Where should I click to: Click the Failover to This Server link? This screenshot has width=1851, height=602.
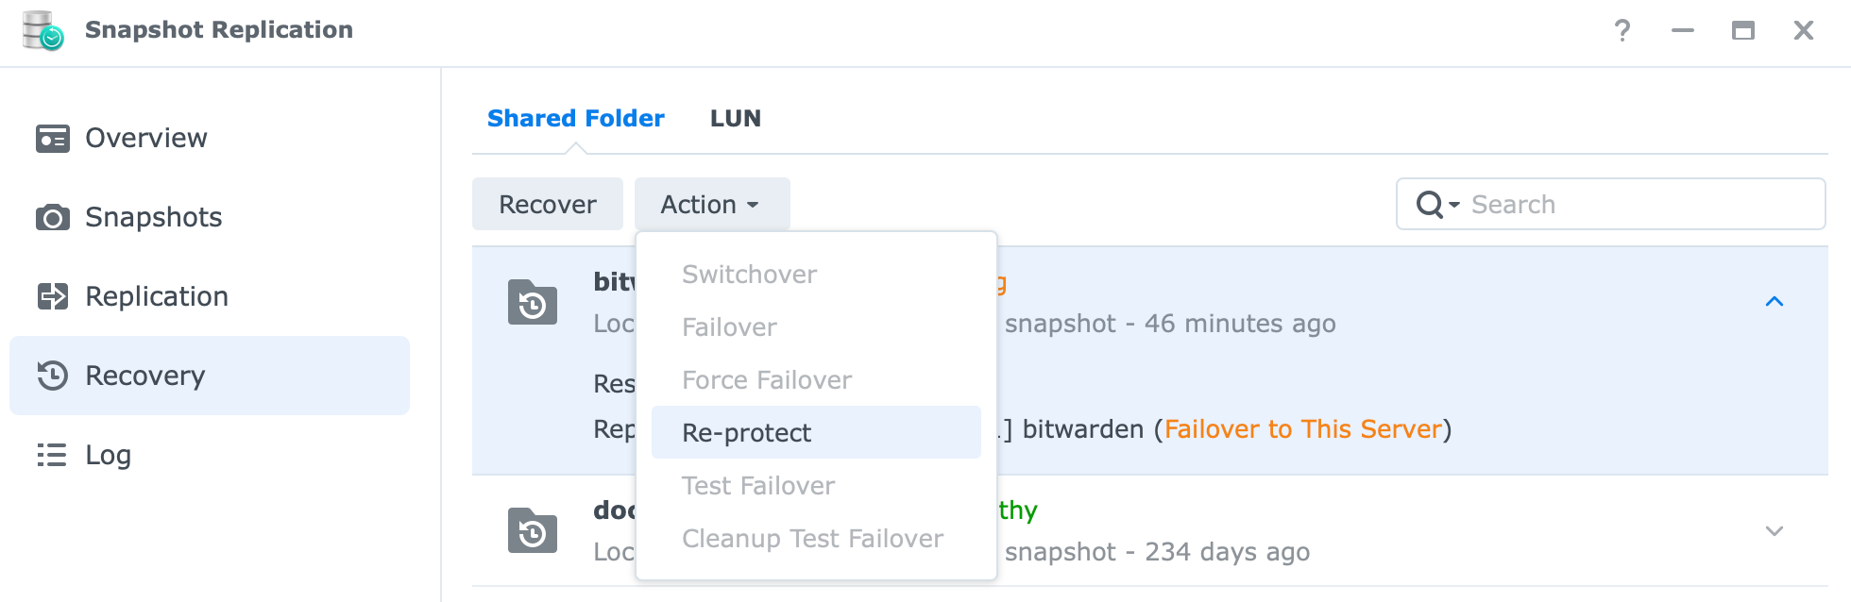click(1303, 429)
